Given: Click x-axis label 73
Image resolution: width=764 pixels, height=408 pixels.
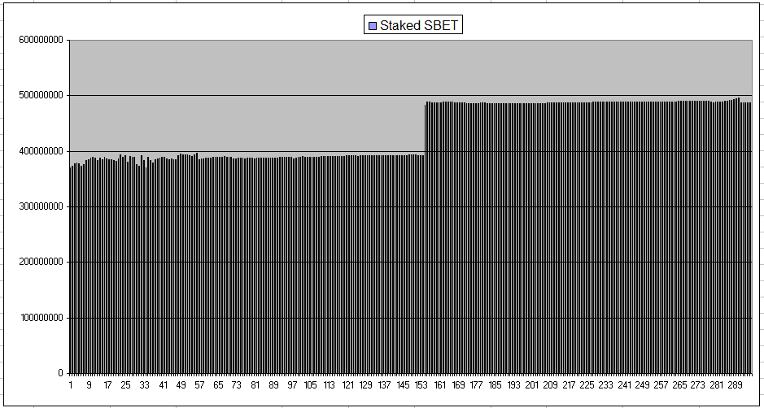Looking at the screenshot, I should pos(236,385).
